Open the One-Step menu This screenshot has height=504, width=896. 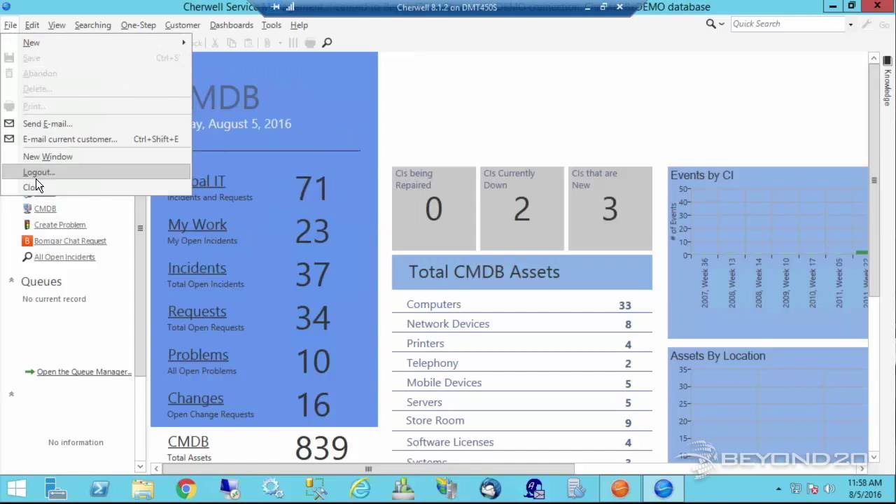138,25
